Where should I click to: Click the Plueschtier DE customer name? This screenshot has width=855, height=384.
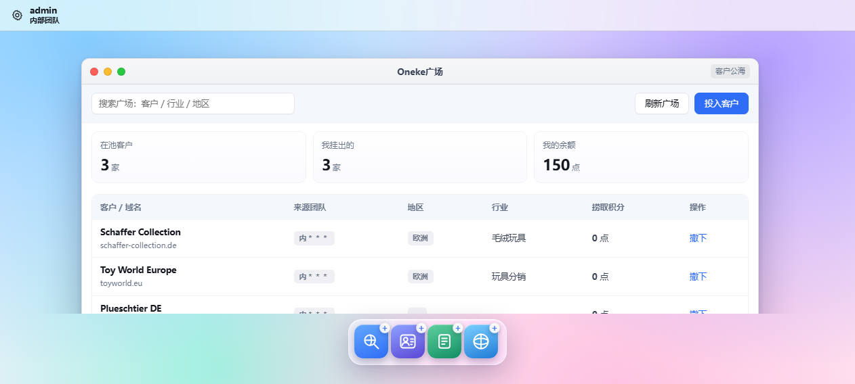[131, 308]
